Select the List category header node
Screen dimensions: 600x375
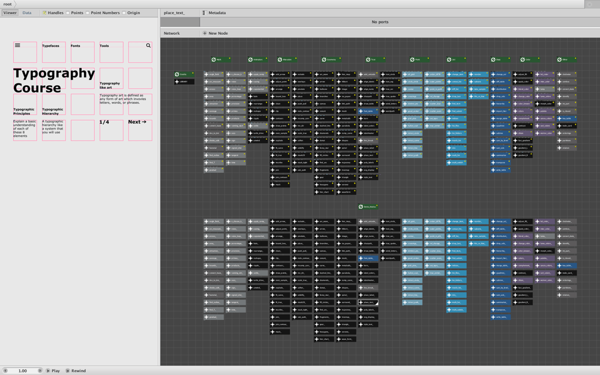pos(456,59)
